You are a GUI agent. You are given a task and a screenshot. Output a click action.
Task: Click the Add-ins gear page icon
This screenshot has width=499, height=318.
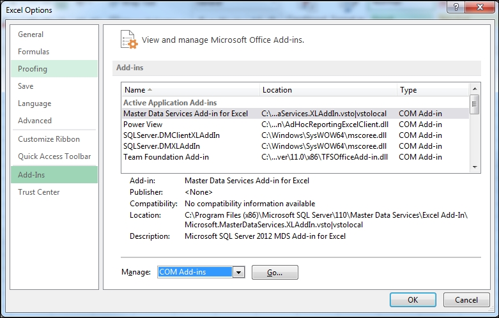[129, 40]
